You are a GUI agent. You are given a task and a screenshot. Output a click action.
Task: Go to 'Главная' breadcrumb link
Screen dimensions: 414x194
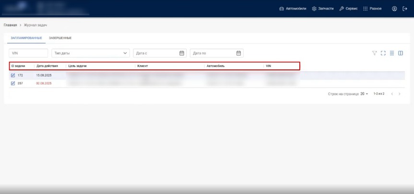11,25
